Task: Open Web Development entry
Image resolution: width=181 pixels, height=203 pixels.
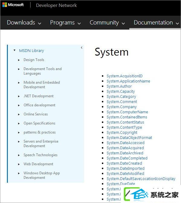Action: [x=38, y=164]
